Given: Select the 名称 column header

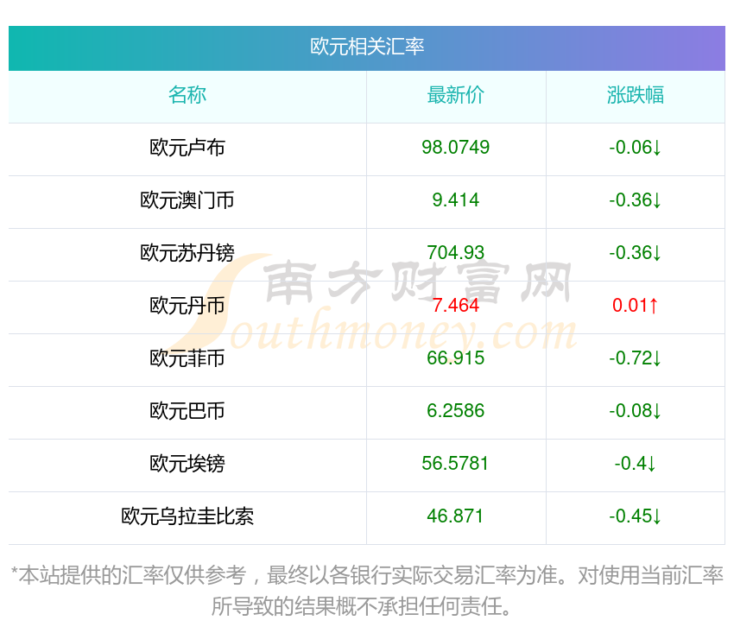Looking at the screenshot, I should tap(187, 95).
